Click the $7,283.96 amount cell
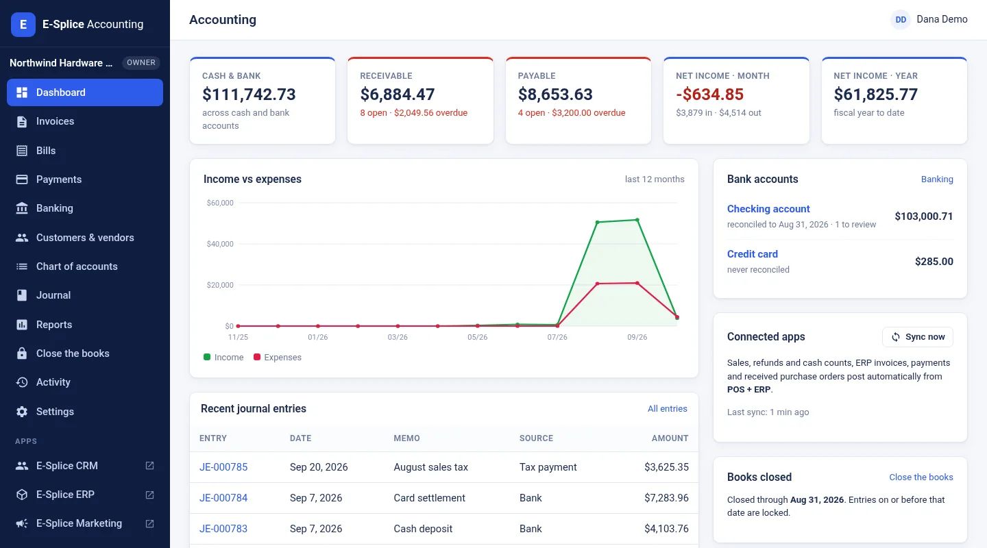Image resolution: width=987 pixels, height=548 pixels. [x=666, y=498]
